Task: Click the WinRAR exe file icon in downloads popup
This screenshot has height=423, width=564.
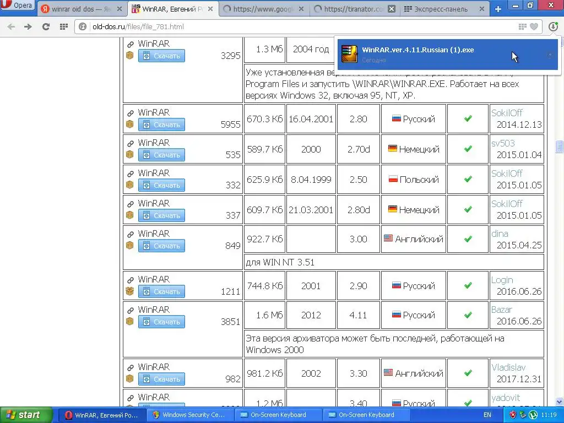Action: [x=349, y=55]
